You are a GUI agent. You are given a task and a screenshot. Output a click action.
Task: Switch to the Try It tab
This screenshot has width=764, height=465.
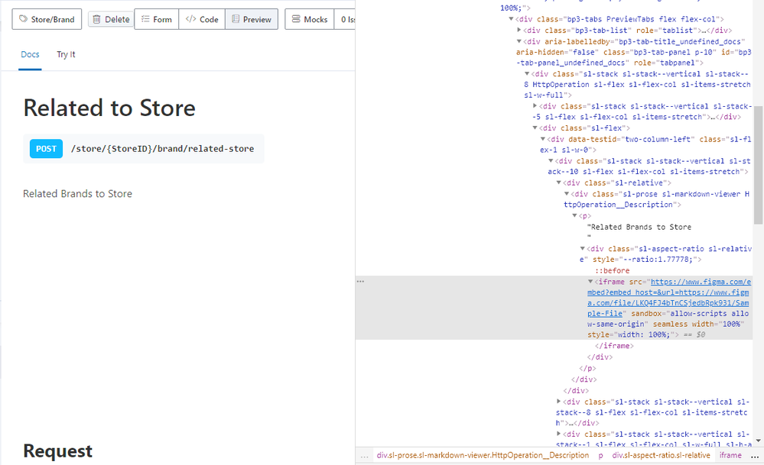point(66,55)
